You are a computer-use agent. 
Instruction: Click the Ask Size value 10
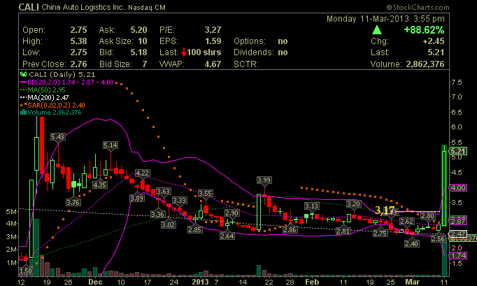tap(143, 41)
